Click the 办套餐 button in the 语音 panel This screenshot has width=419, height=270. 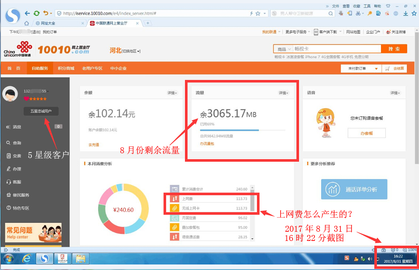tap(366, 133)
